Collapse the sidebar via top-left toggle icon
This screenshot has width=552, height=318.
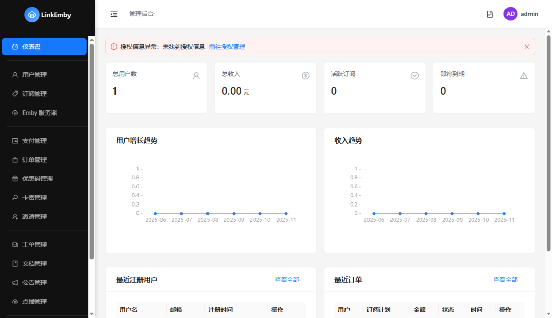[x=114, y=14]
